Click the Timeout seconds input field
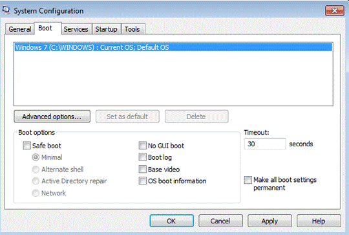Viewport: 349px width, 235px height. click(265, 144)
